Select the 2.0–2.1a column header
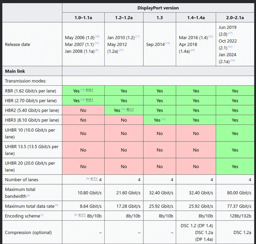 [235, 18]
